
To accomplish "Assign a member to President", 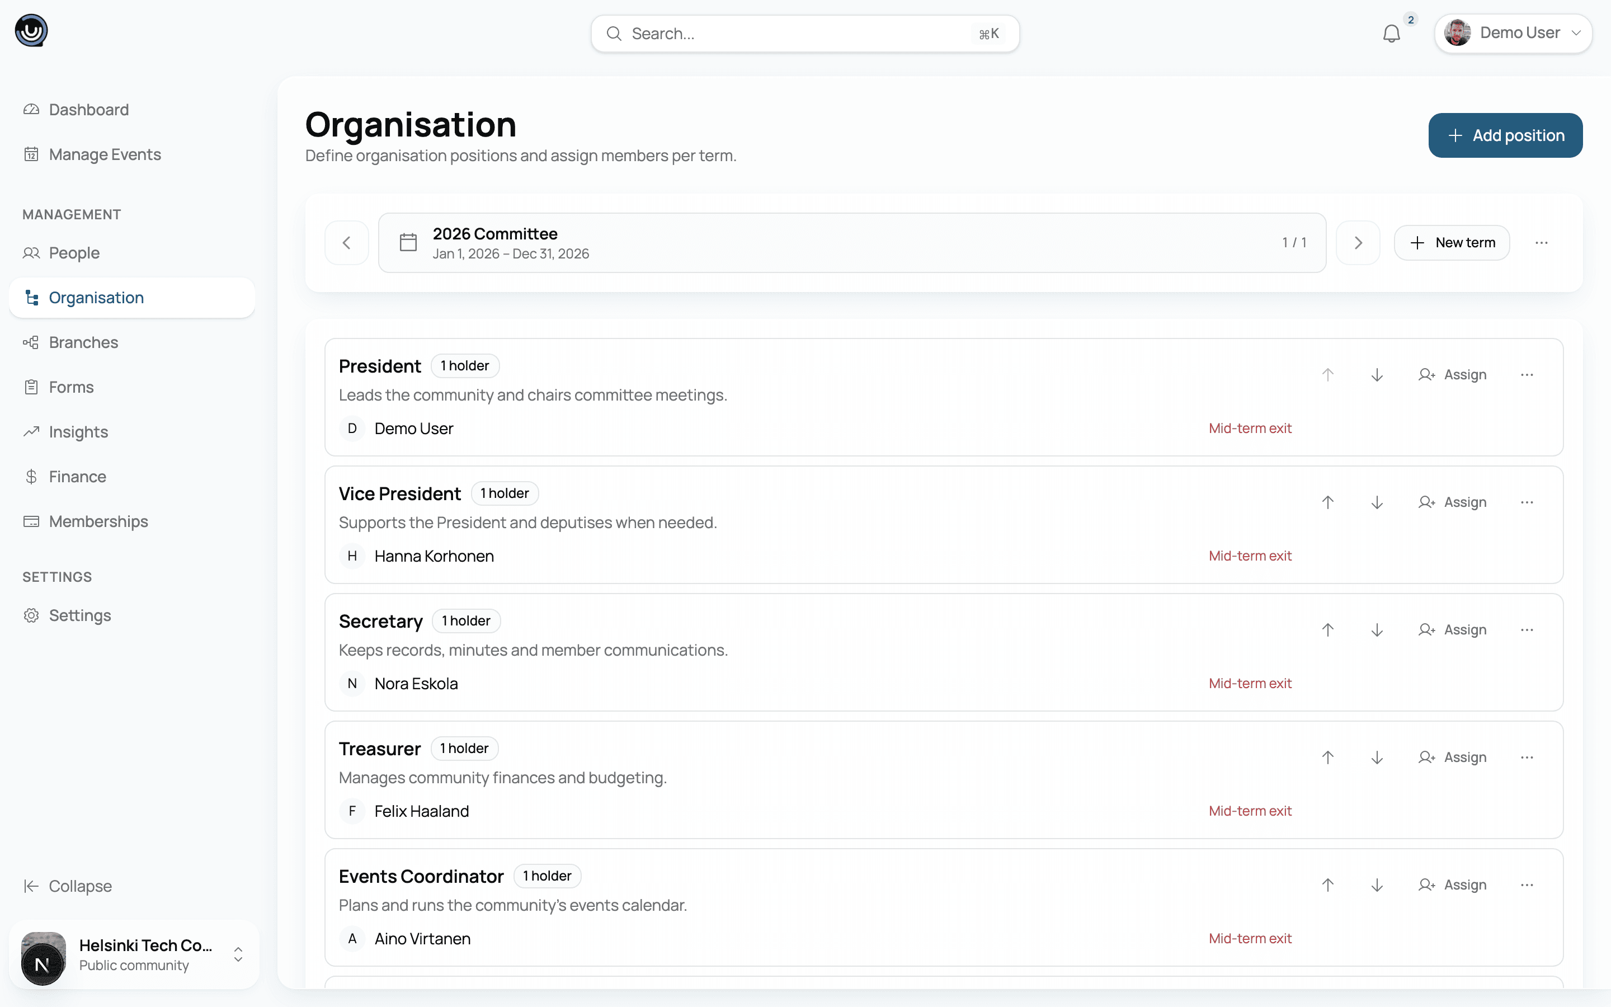I will pos(1453,375).
